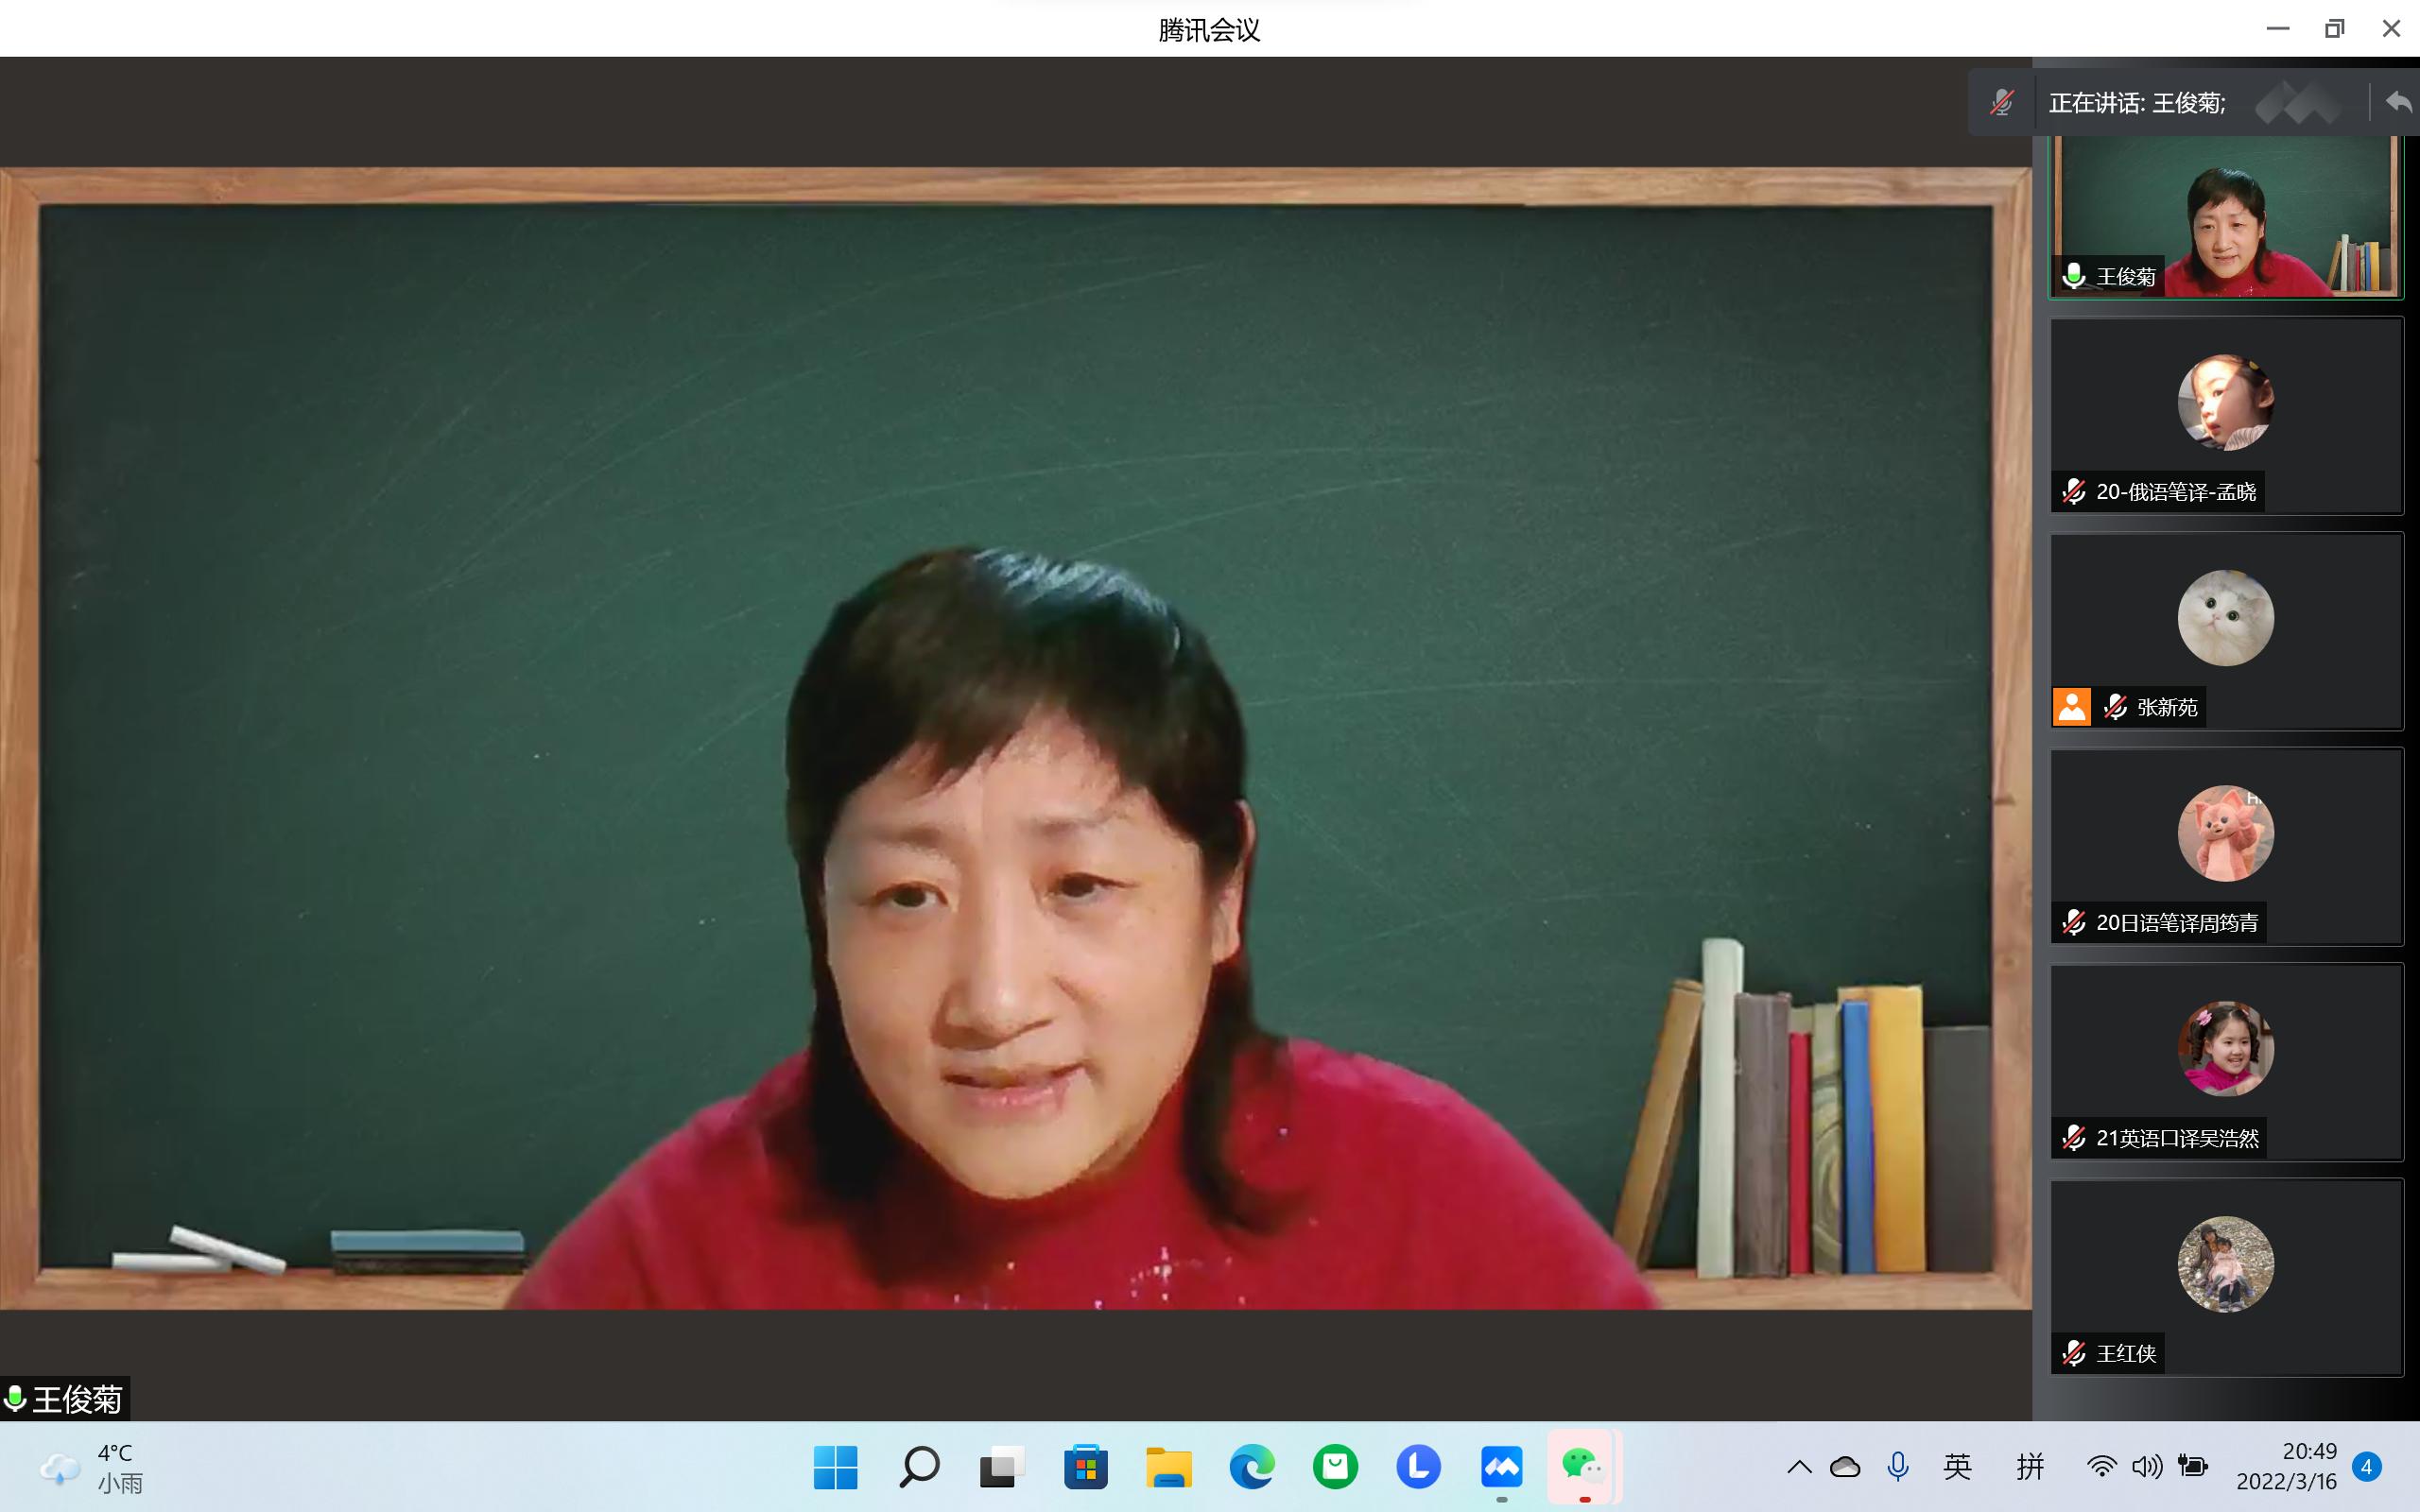This screenshot has height=1512, width=2420.
Task: Click the muted mic icon next to 王红侠
Action: 2074,1353
